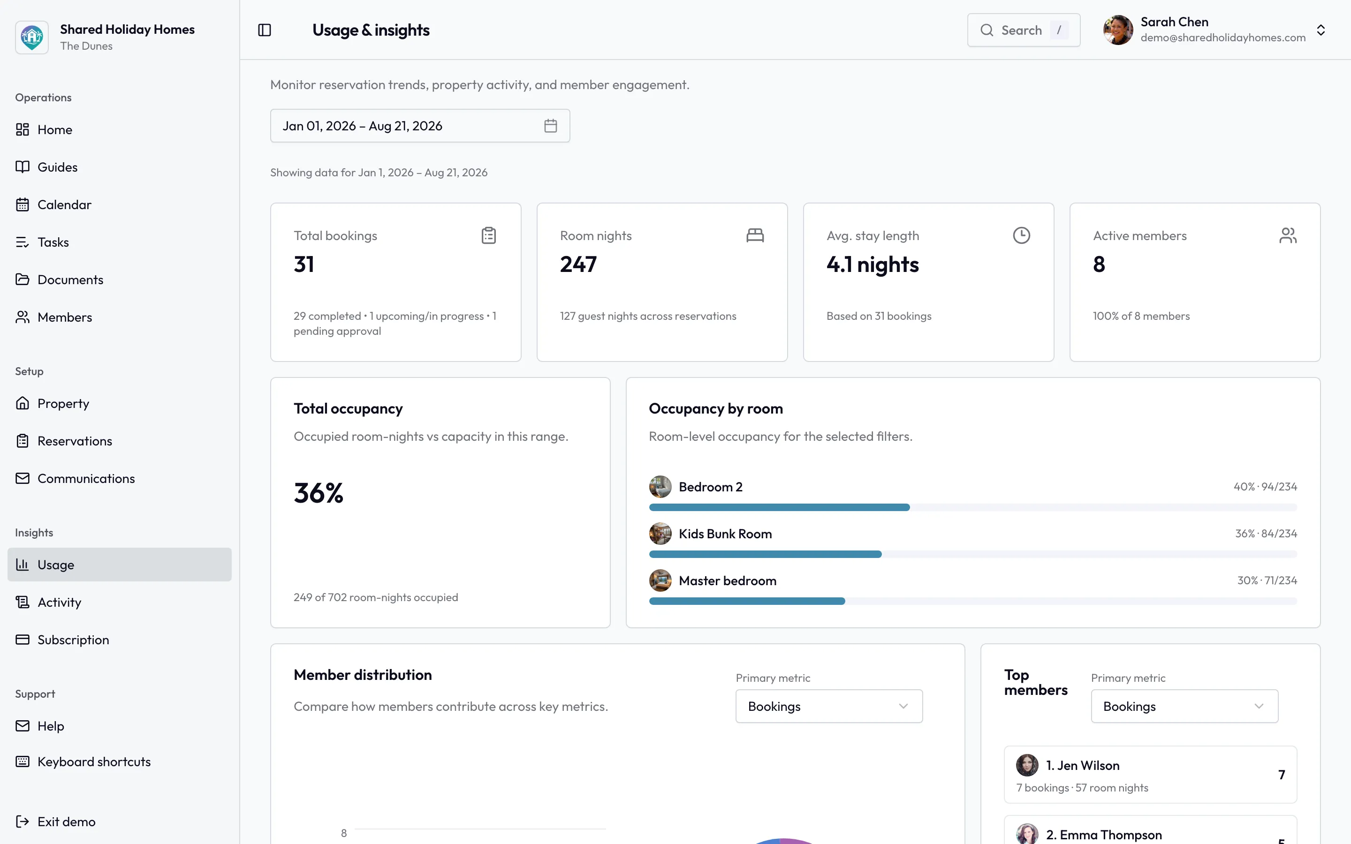Click the Usage bar chart icon

(23, 565)
